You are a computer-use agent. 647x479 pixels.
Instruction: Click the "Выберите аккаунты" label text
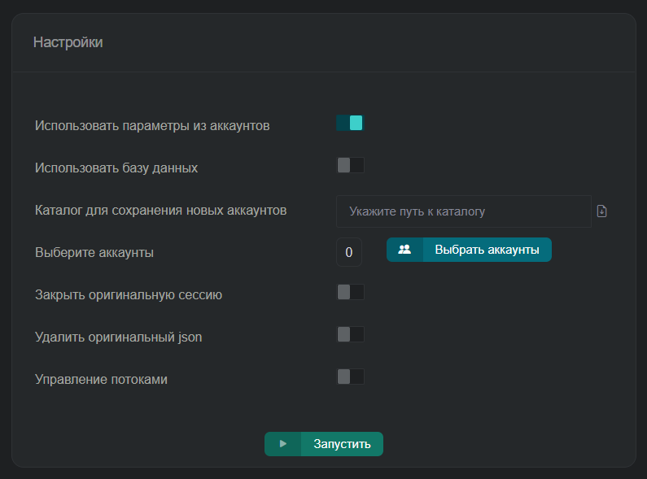tap(94, 253)
